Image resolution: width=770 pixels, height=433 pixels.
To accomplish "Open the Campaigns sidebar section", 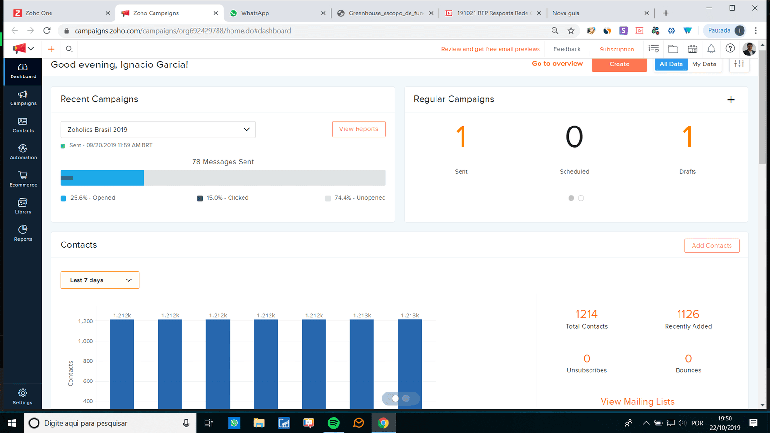I will pyautogui.click(x=23, y=98).
